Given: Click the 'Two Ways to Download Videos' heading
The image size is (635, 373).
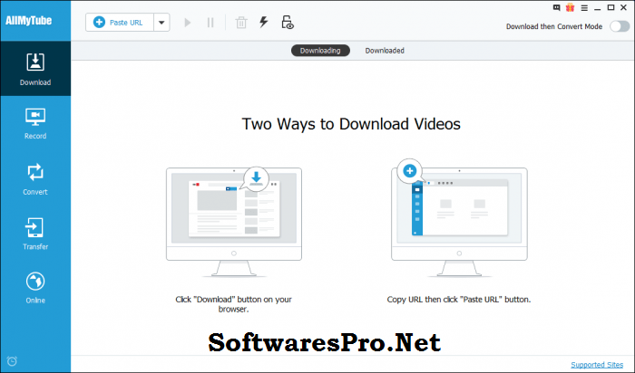Looking at the screenshot, I should click(351, 124).
